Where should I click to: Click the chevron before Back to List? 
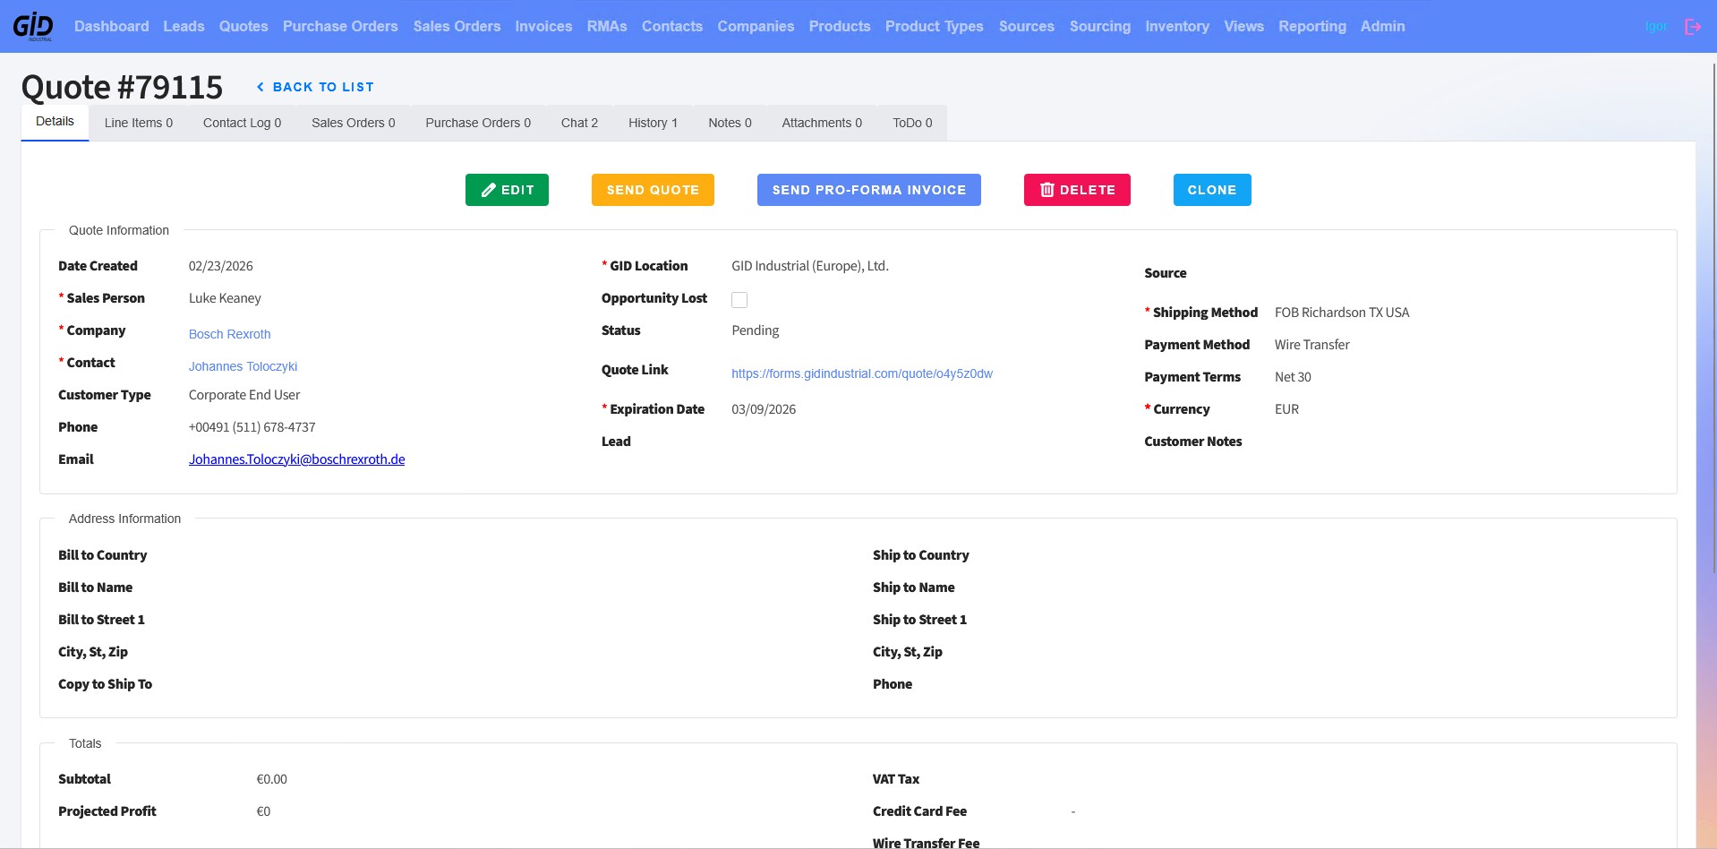(261, 87)
